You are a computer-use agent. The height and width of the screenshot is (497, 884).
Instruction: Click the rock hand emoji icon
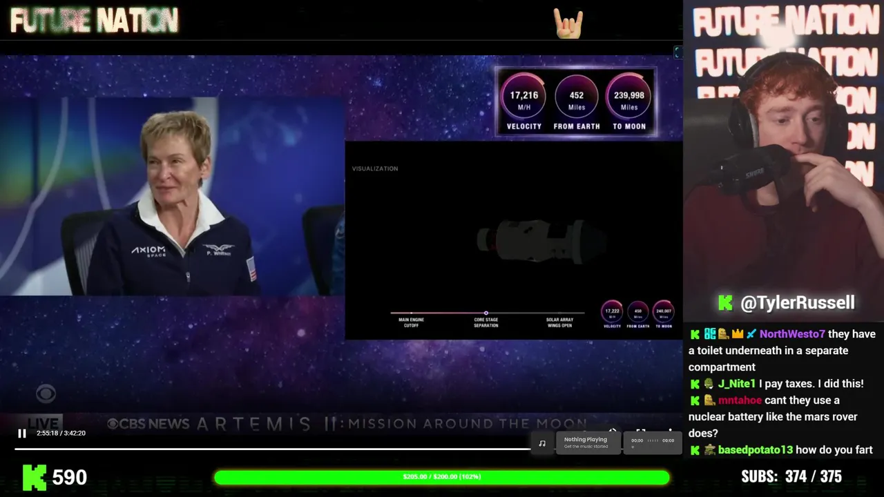pyautogui.click(x=568, y=23)
